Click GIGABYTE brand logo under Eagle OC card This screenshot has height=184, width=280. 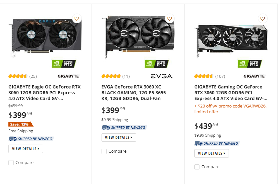click(x=69, y=77)
